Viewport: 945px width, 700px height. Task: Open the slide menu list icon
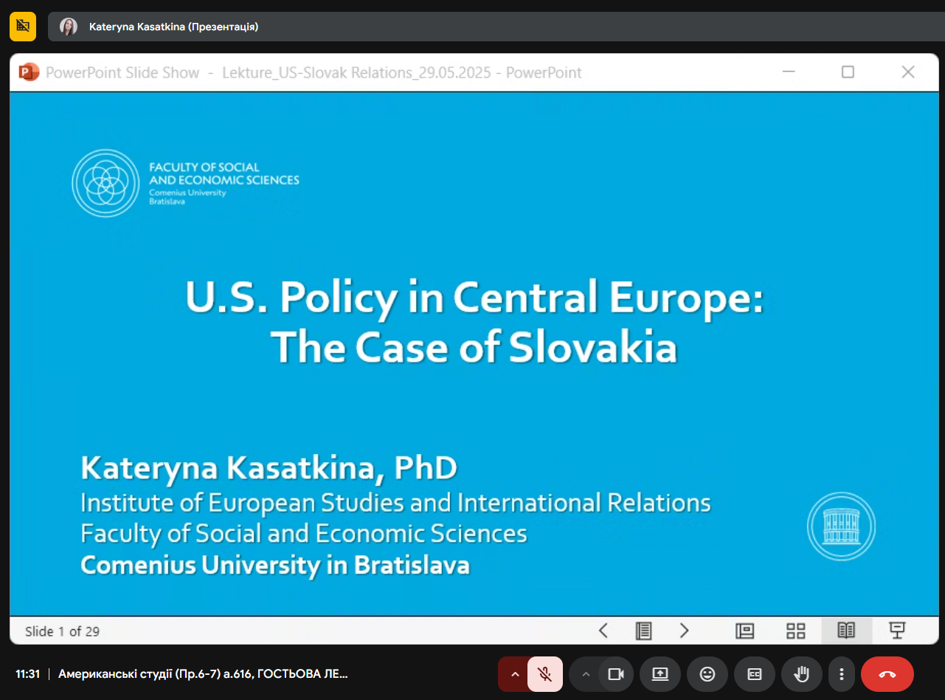click(x=643, y=631)
